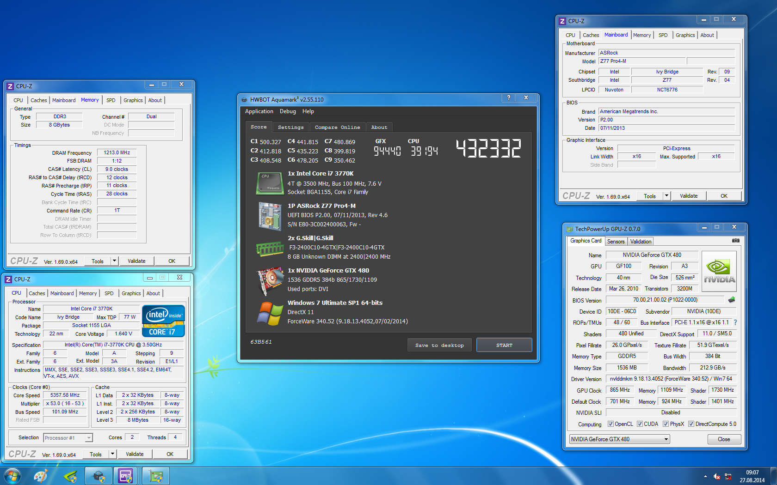
Task: Click the lower-left CPU-Z window title icon
Action: click(8, 279)
